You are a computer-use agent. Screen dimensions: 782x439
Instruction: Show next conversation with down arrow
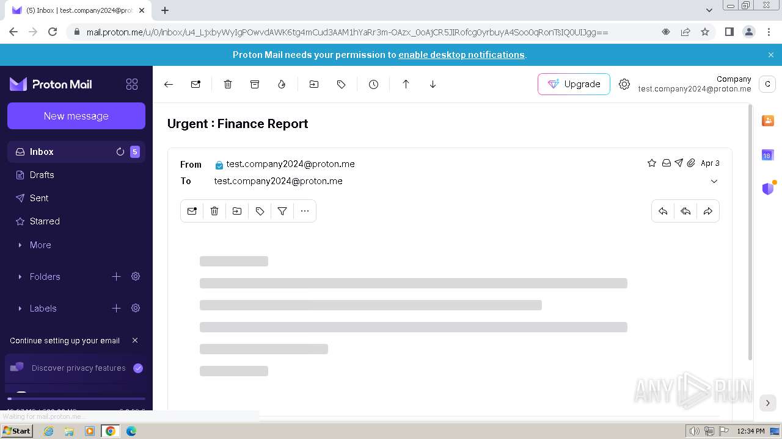433,84
